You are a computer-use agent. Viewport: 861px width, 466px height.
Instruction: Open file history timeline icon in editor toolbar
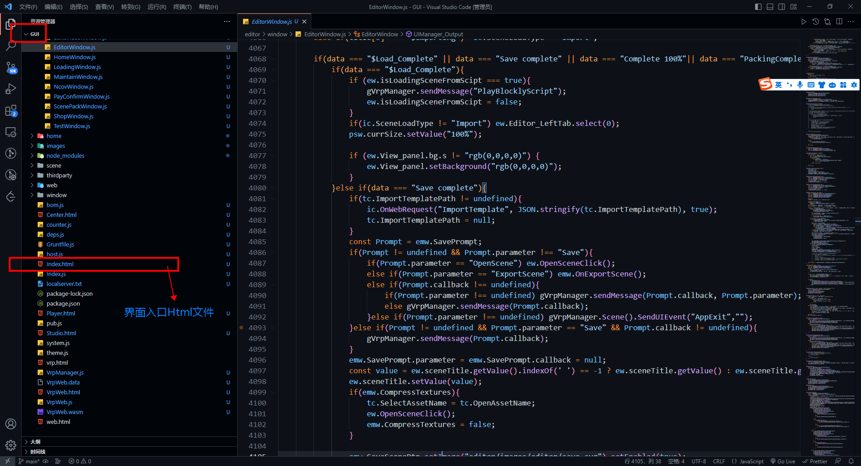(816, 22)
